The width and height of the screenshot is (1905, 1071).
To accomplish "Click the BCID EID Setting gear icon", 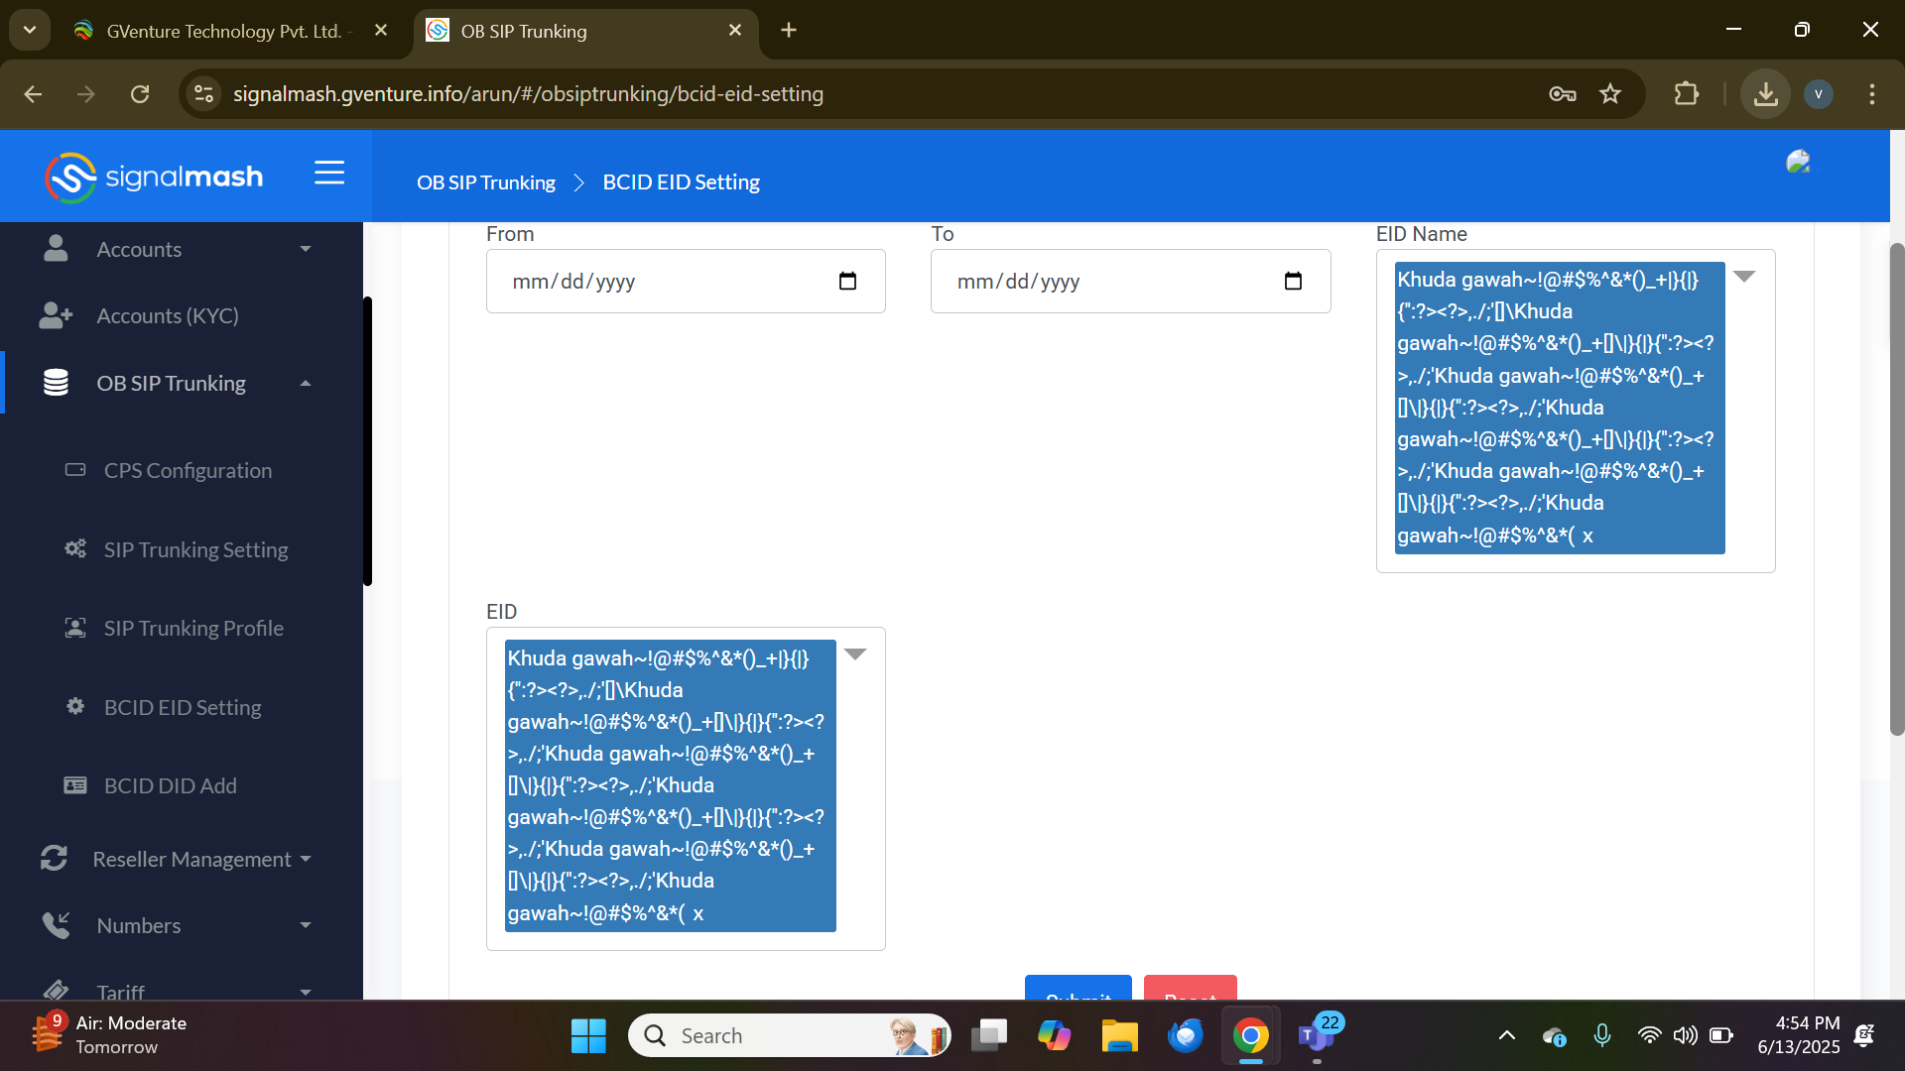I will pyautogui.click(x=75, y=706).
